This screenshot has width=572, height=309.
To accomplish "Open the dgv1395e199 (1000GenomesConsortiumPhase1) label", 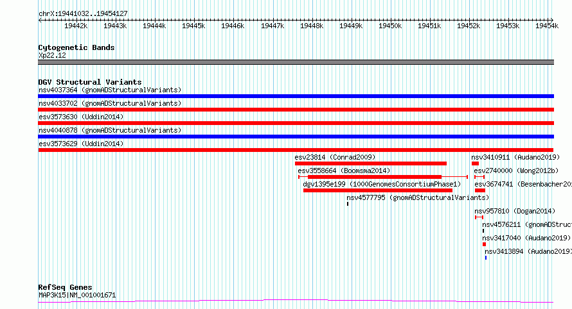I will coord(382,184).
